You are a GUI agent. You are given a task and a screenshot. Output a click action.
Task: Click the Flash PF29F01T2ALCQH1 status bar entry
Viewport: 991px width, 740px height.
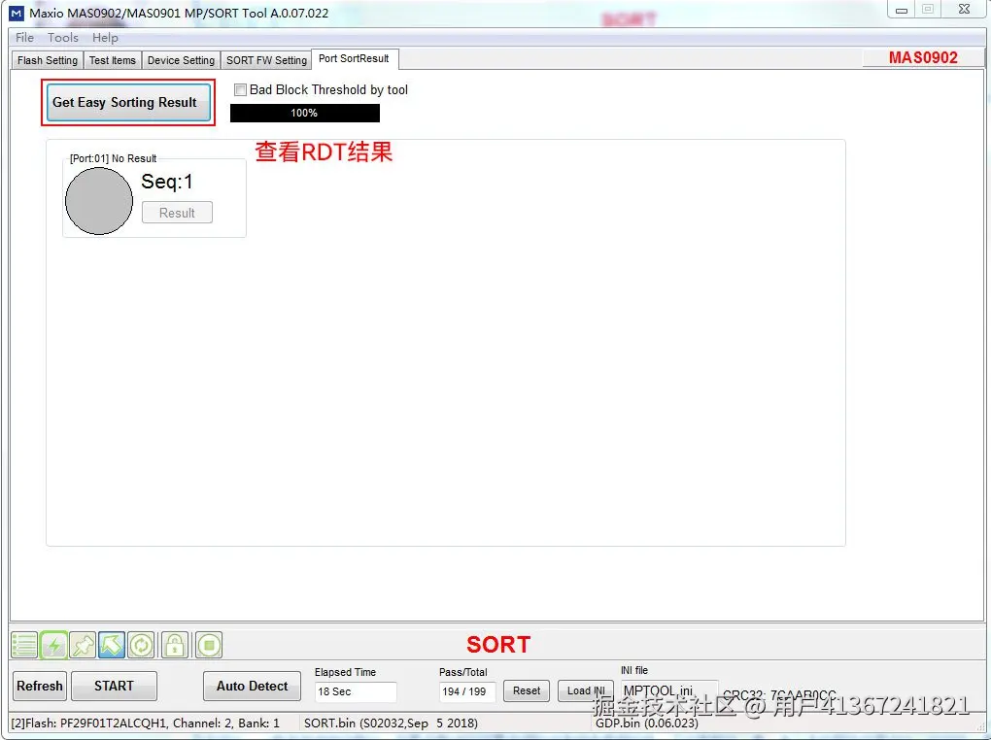pos(146,723)
